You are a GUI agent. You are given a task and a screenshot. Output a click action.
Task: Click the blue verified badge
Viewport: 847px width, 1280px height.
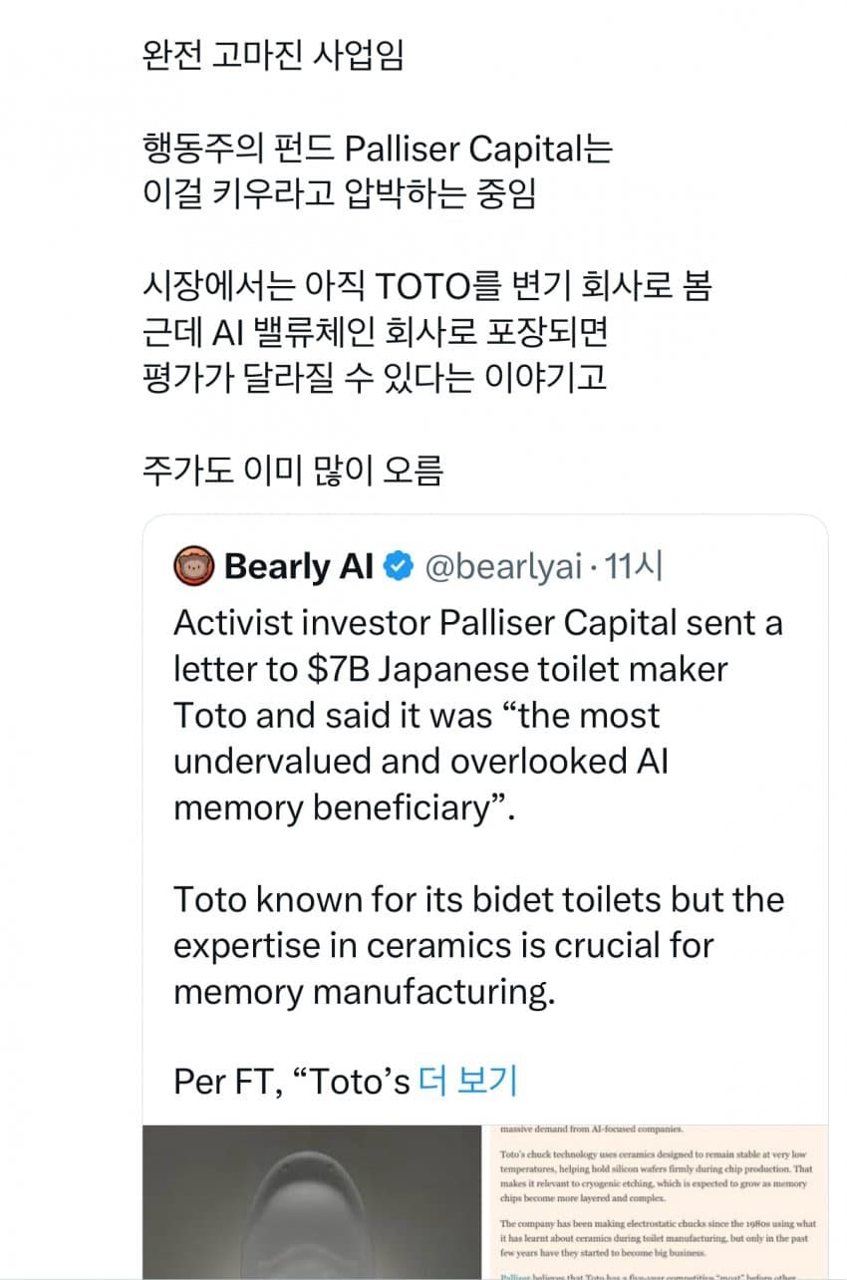coord(400,566)
